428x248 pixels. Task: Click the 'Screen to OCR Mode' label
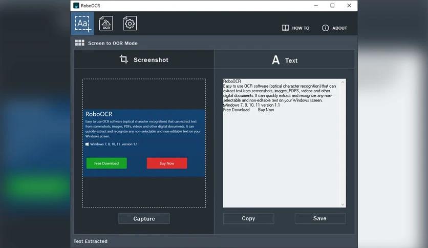click(x=113, y=43)
